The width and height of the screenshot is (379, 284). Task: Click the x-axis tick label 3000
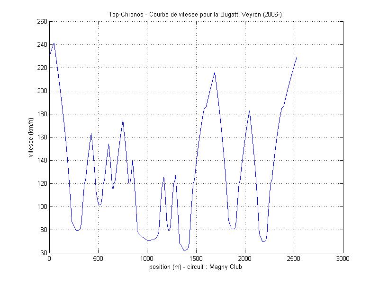coord(343,258)
